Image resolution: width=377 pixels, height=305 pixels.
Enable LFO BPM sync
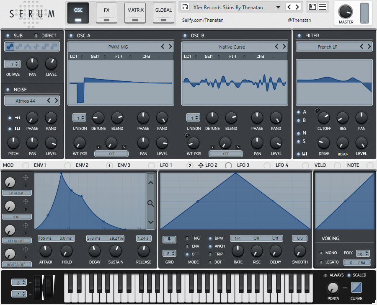click(210, 238)
